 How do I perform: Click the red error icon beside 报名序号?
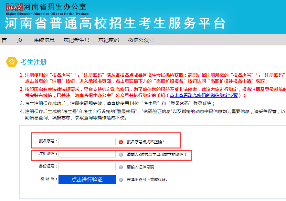tap(121, 142)
